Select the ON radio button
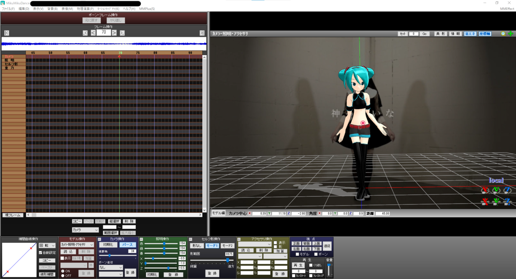Screen dimensions: 516x279 click(x=62, y=271)
